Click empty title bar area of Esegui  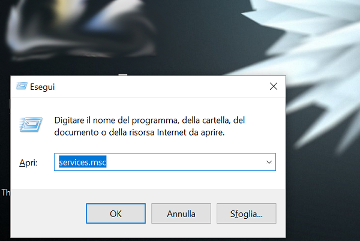click(161, 86)
